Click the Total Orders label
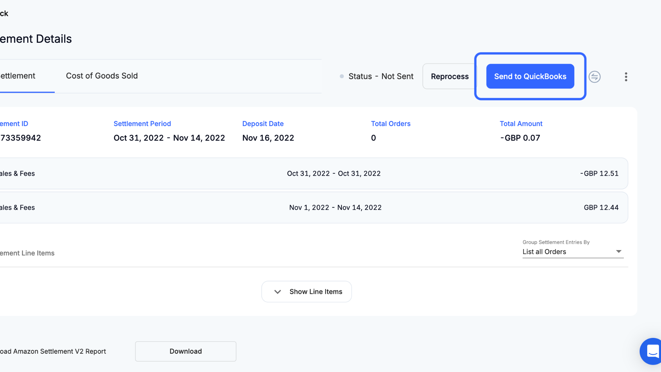Screen dimensions: 661x372 coord(391,124)
